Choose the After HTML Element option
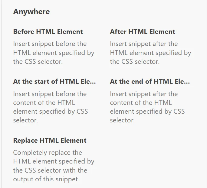The height and width of the screenshot is (188, 207). click(x=143, y=32)
